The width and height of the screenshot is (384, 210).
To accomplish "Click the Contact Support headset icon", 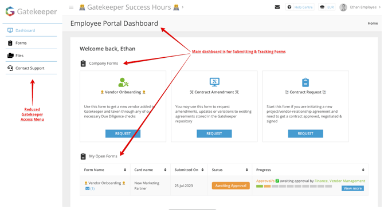I will click(10, 68).
